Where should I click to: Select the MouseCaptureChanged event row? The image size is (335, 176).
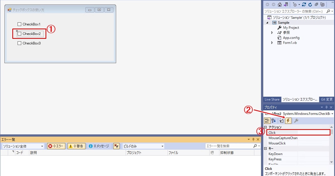298,138
